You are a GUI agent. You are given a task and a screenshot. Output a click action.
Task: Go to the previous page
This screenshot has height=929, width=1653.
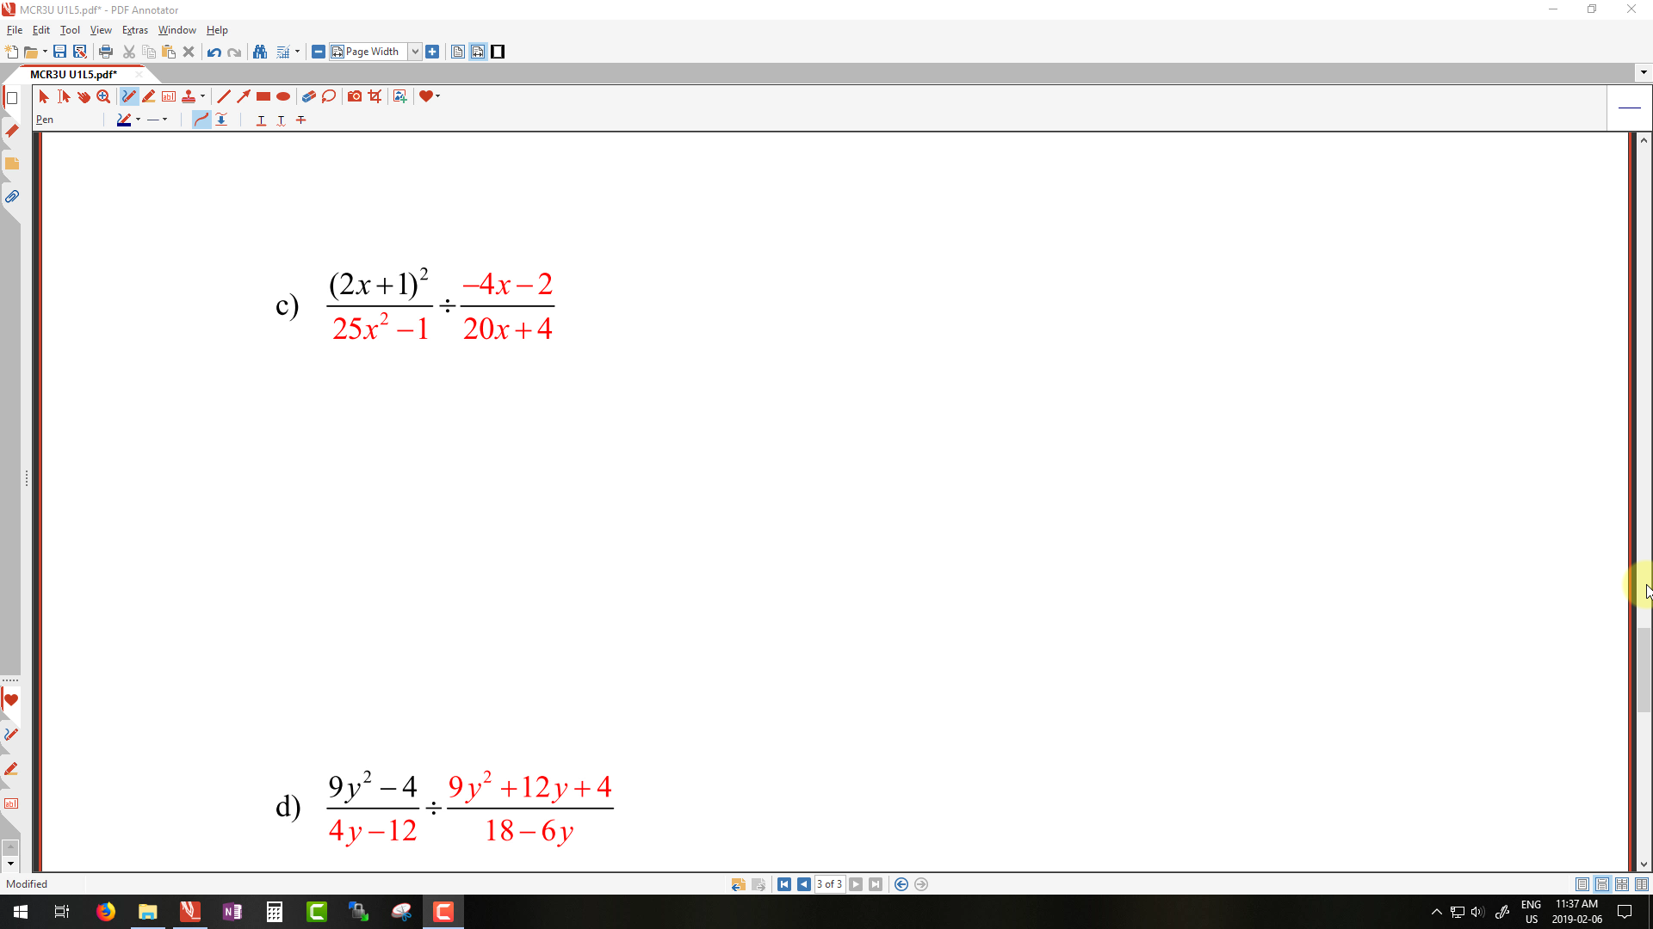point(804,884)
